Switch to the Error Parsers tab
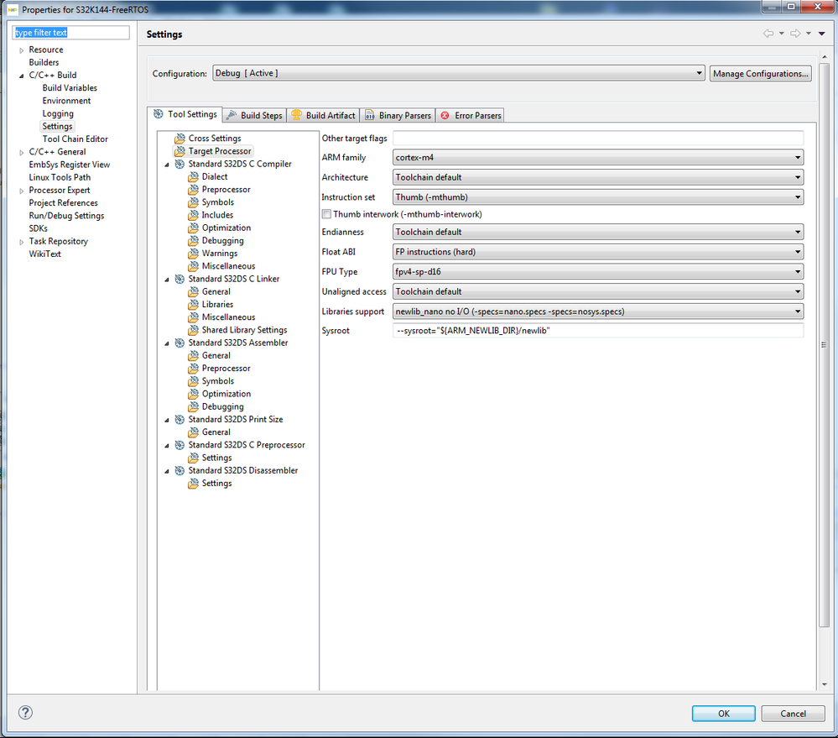Viewport: 838px width, 738px height. coord(471,116)
